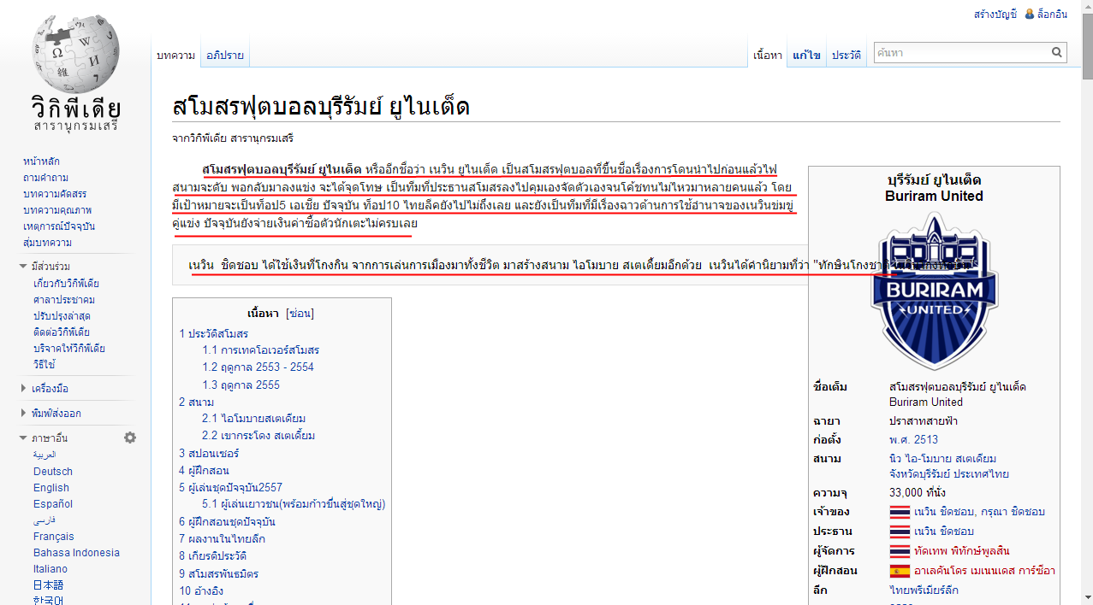The image size is (1093, 605).
Task: Click the Wikipedia globe logo
Action: click(x=75, y=55)
